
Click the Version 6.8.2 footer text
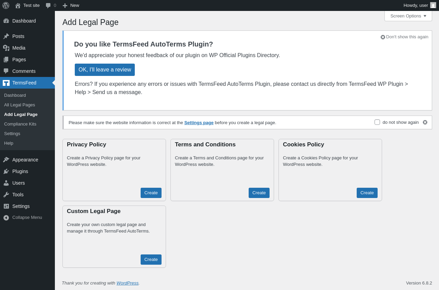[419, 283]
